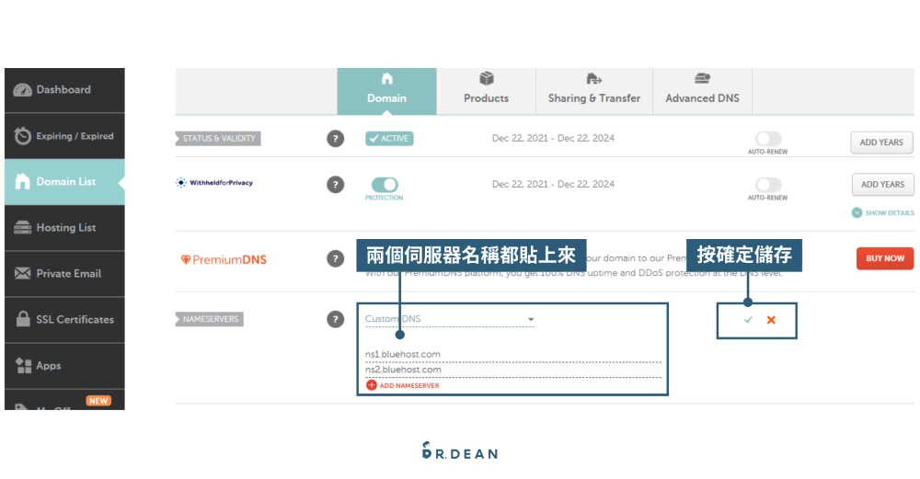
Task: Click the WithheldforPrivacy logo
Action: coord(214,183)
